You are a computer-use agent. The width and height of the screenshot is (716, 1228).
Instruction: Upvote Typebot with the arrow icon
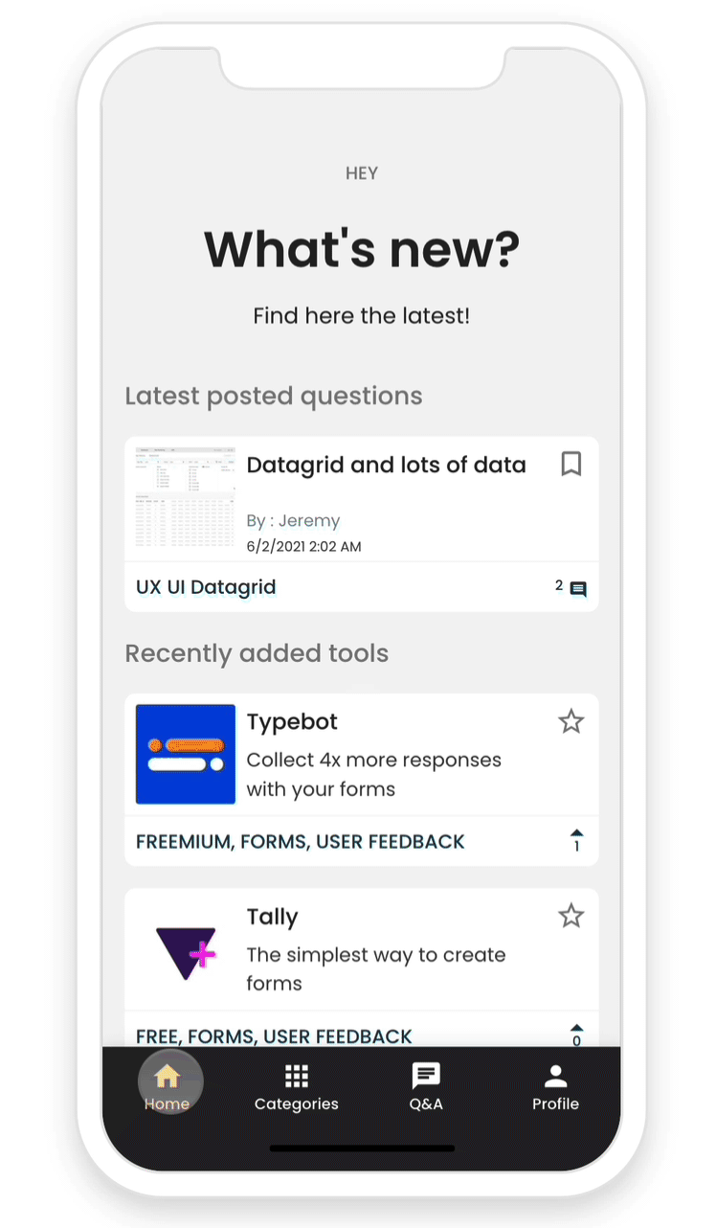576,832
